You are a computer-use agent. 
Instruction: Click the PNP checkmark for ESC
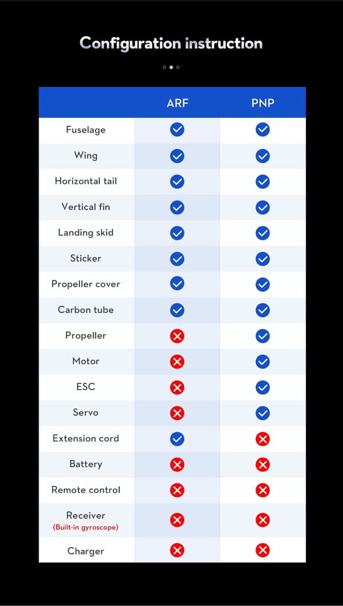pos(262,387)
